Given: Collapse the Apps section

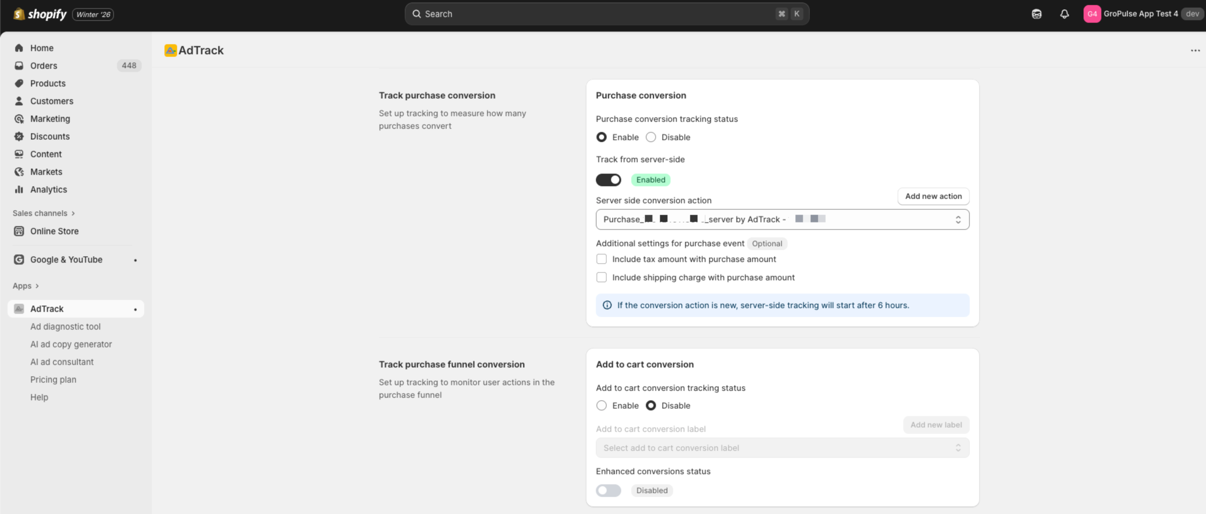Looking at the screenshot, I should [x=26, y=285].
